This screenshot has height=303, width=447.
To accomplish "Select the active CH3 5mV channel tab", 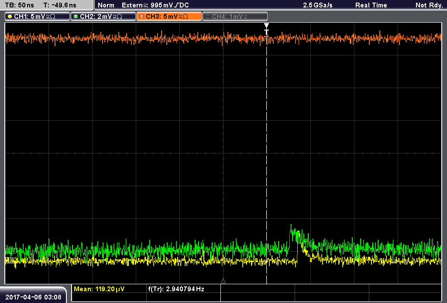I will tap(169, 17).
